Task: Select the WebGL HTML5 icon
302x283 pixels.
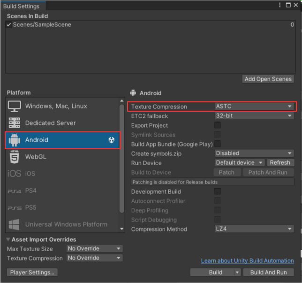Action: tap(14, 157)
